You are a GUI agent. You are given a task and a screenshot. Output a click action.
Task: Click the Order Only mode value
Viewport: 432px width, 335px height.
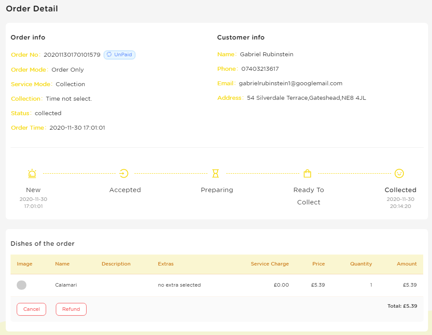click(68, 70)
